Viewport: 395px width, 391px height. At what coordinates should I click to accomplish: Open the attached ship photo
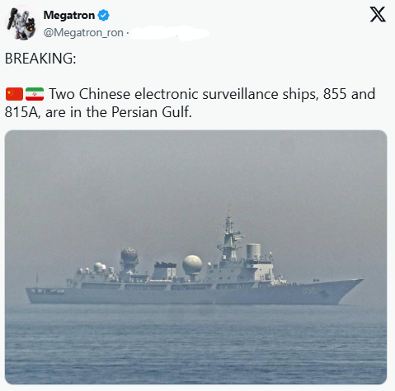click(195, 257)
